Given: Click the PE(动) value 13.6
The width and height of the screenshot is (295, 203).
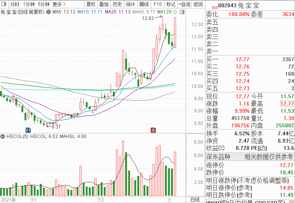Looking at the screenshot, I should point(289,148).
